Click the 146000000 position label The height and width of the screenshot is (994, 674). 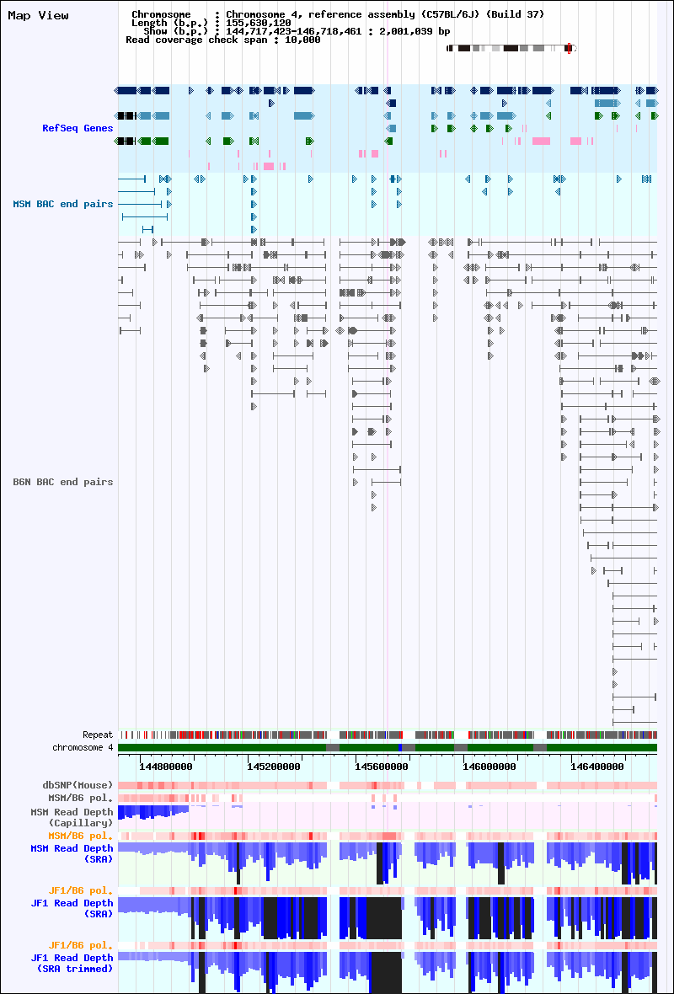pos(489,767)
